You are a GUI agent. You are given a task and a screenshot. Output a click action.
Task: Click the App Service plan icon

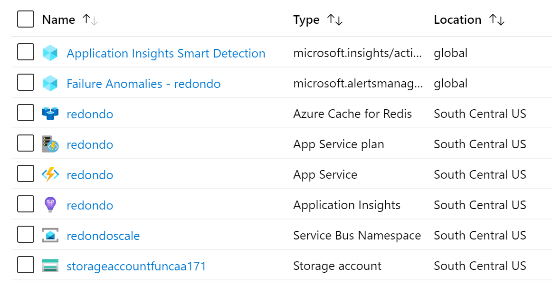tap(50, 144)
